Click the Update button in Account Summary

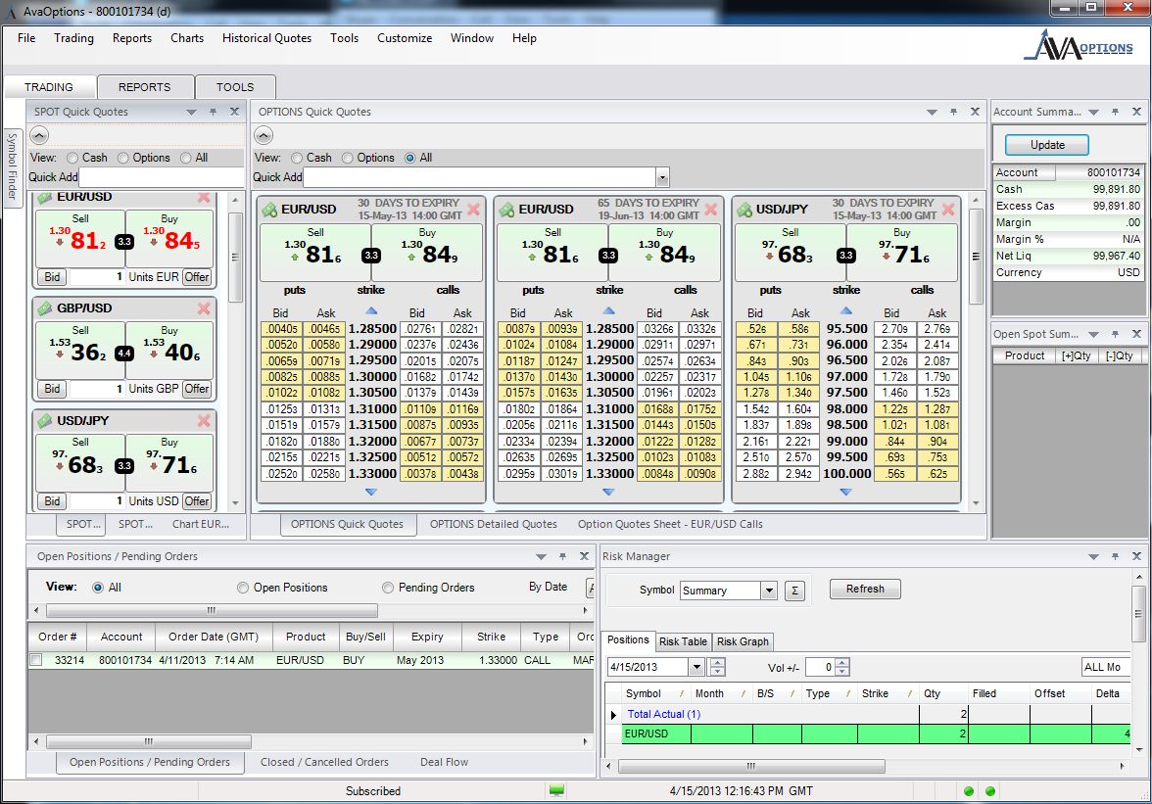(1047, 145)
